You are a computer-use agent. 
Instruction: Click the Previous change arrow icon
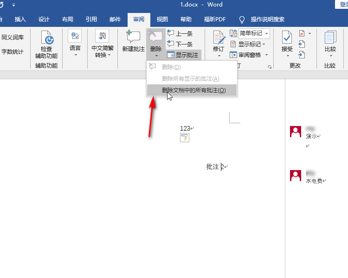[302, 44]
